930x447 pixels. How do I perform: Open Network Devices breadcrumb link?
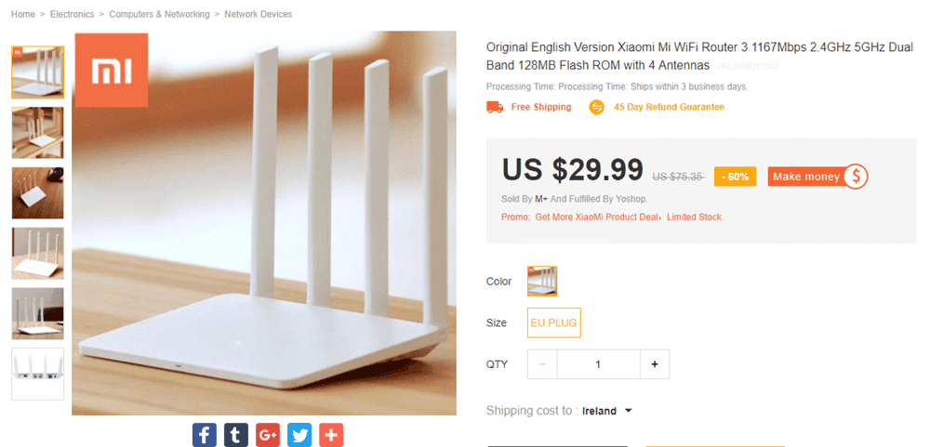coord(258,14)
